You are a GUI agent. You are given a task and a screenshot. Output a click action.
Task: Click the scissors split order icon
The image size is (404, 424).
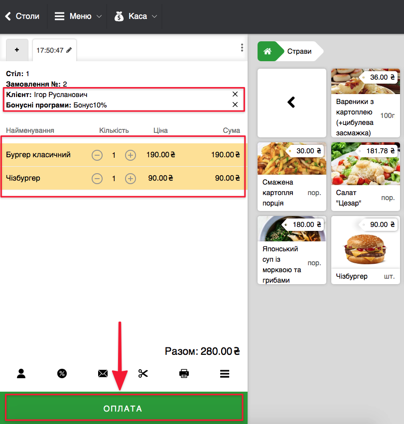[x=143, y=374]
